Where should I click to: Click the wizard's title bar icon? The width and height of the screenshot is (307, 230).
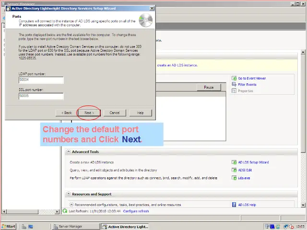tap(9, 9)
